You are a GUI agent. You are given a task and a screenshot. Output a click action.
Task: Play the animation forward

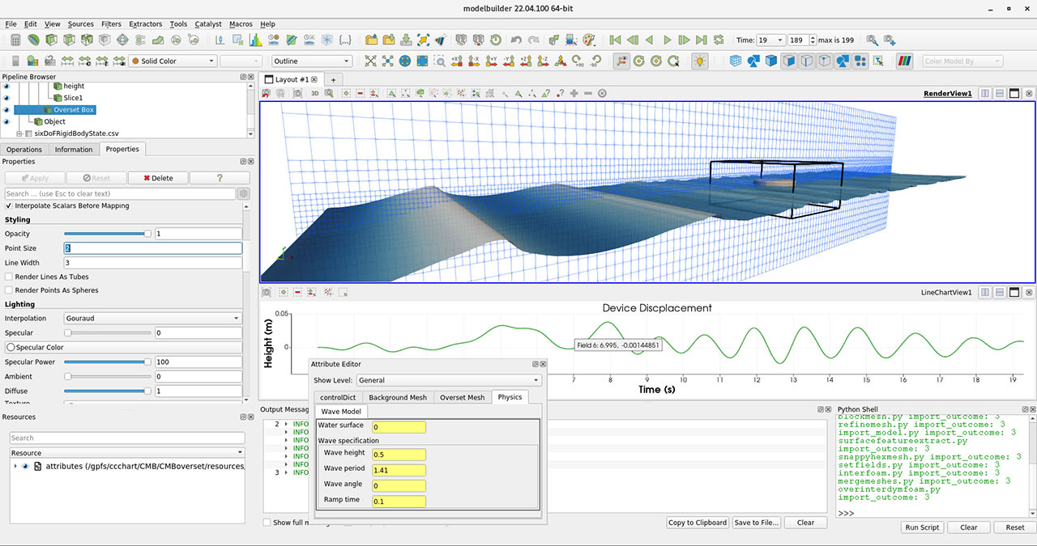pyautogui.click(x=667, y=39)
